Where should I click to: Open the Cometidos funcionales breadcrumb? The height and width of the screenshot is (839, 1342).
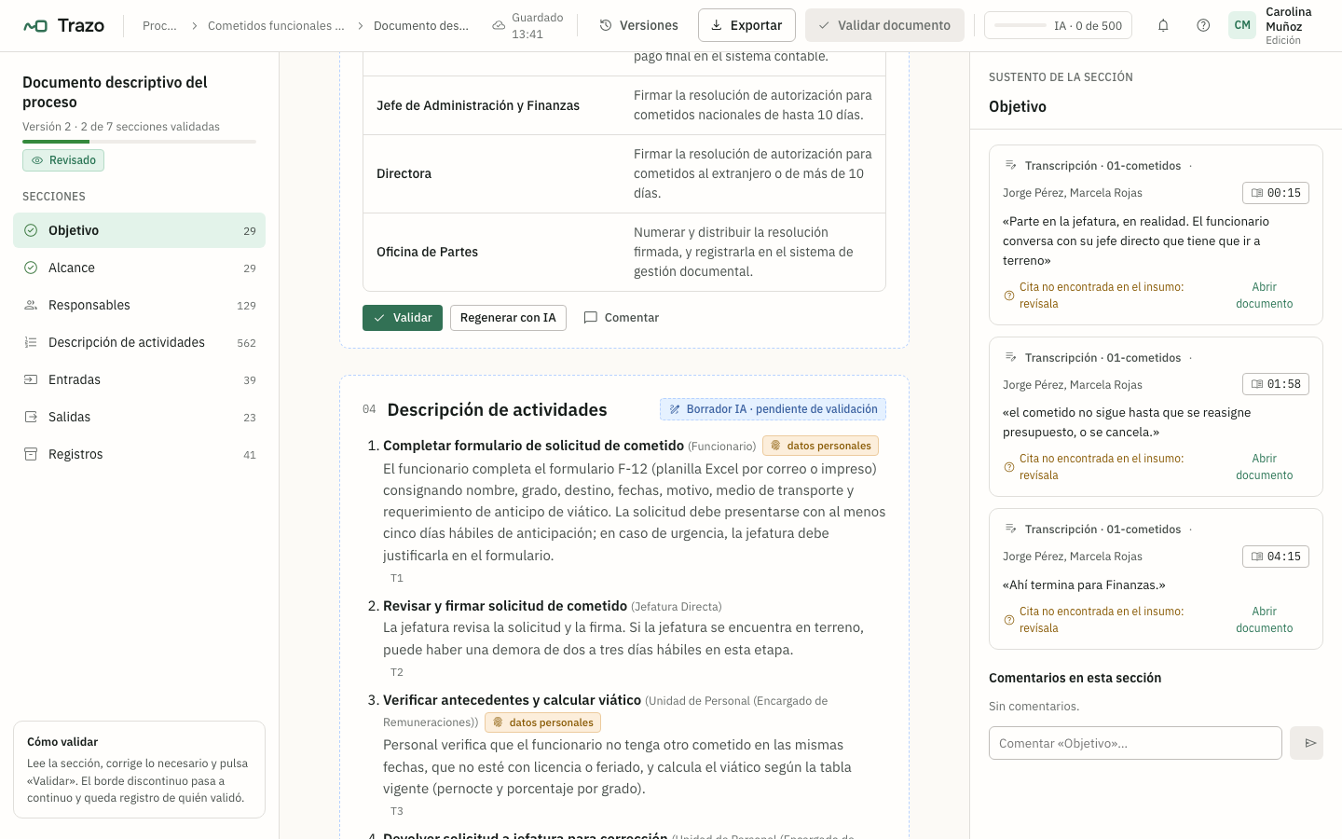tap(276, 25)
